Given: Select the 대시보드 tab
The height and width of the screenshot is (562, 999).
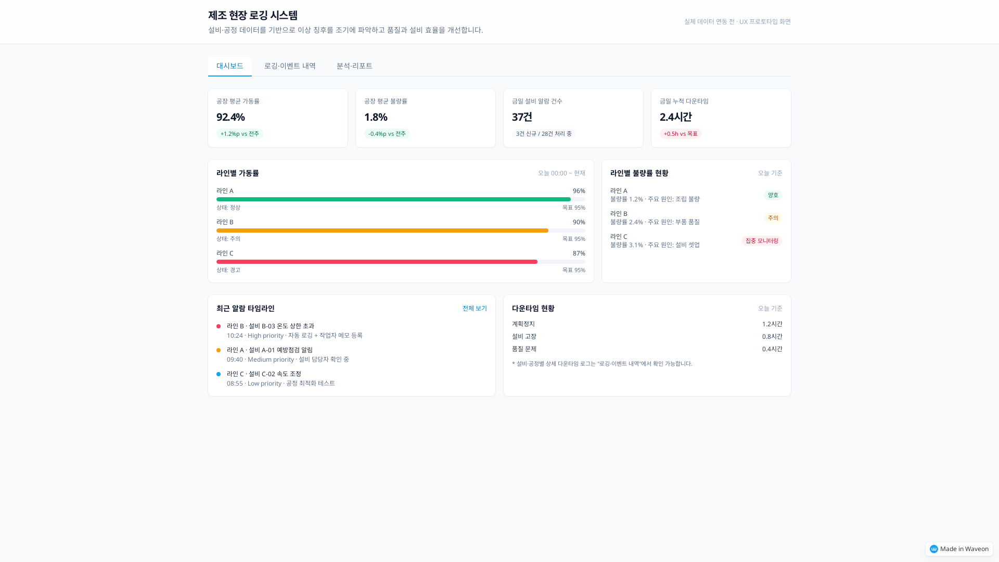Looking at the screenshot, I should tap(230, 66).
